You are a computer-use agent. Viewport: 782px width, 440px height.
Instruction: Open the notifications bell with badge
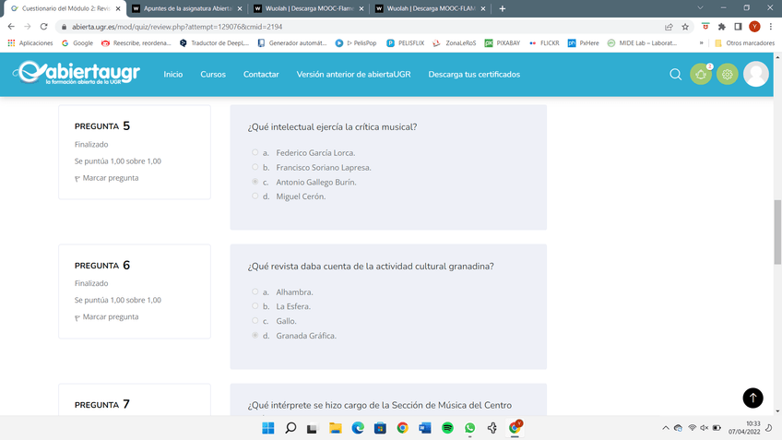[x=701, y=75]
